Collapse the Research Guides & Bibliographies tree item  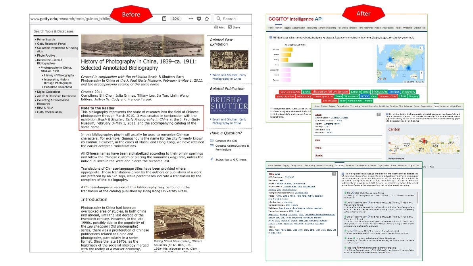pos(36,60)
